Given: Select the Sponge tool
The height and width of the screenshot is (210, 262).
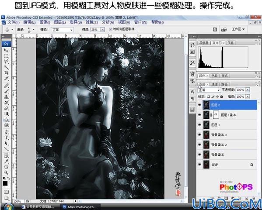Looking at the screenshot, I should coord(6,125).
